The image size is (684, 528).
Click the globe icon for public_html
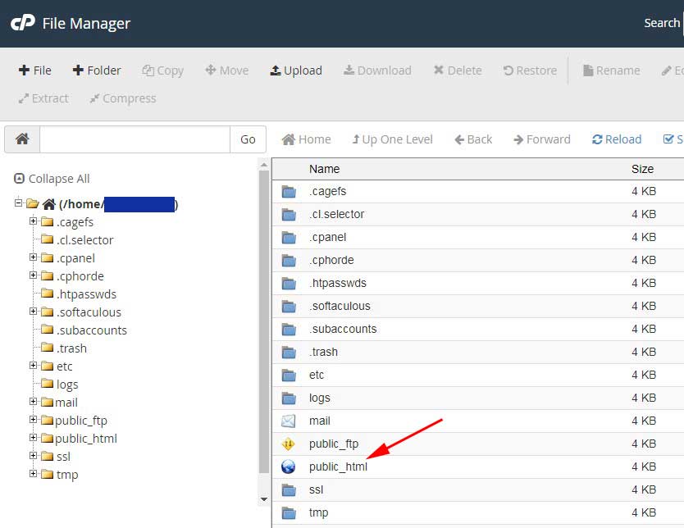coord(288,467)
